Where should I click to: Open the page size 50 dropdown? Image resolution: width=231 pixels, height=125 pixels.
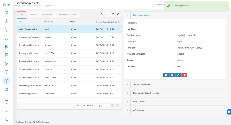click(x=102, y=106)
